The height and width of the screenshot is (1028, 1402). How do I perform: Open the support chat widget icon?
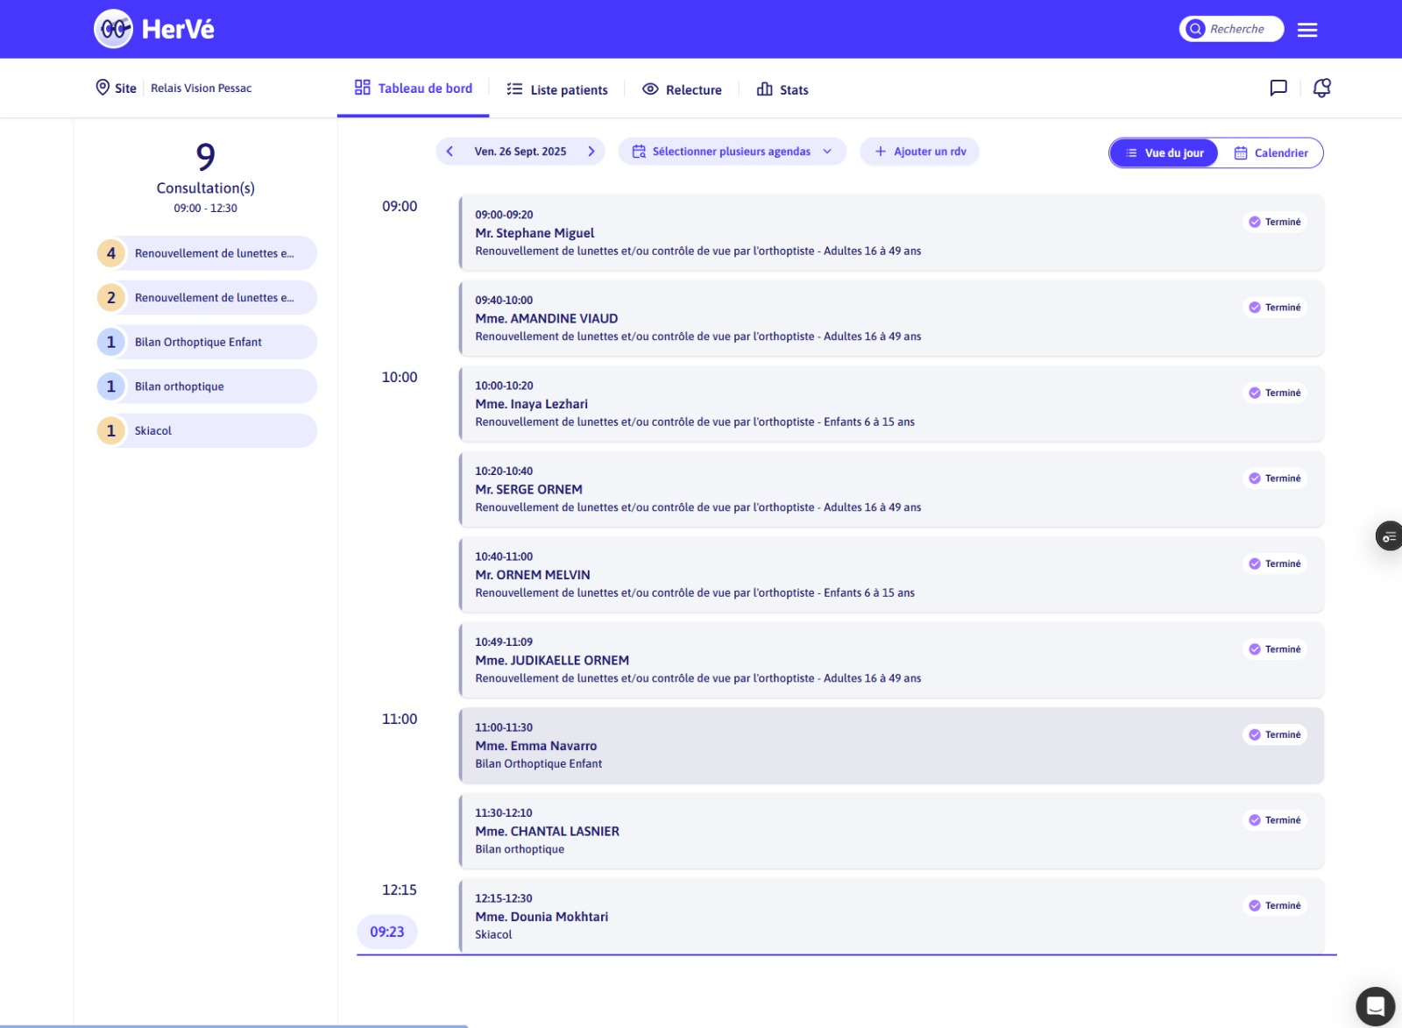(x=1374, y=1005)
